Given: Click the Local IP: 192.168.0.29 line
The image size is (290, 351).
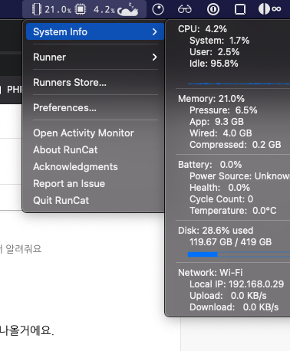Looking at the screenshot, I should coord(236,284).
